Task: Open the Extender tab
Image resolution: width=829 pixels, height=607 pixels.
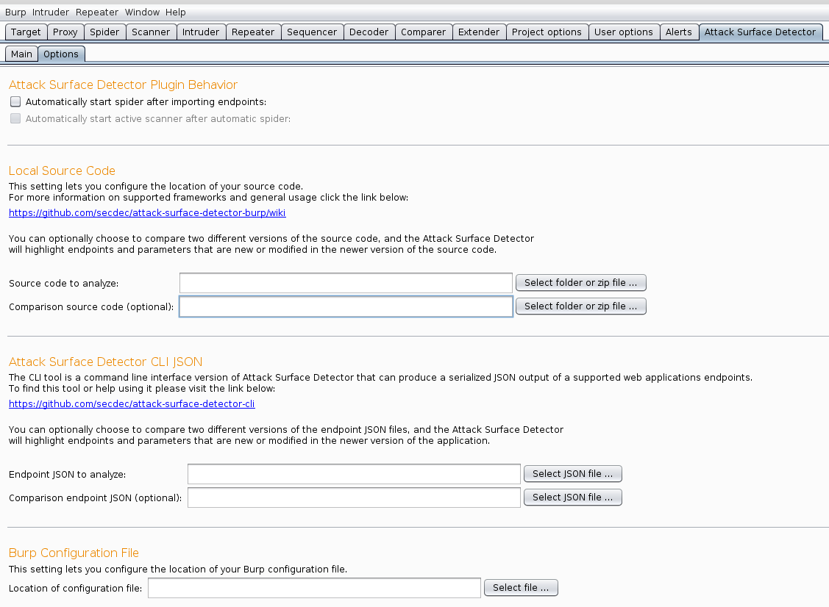Action: click(478, 32)
